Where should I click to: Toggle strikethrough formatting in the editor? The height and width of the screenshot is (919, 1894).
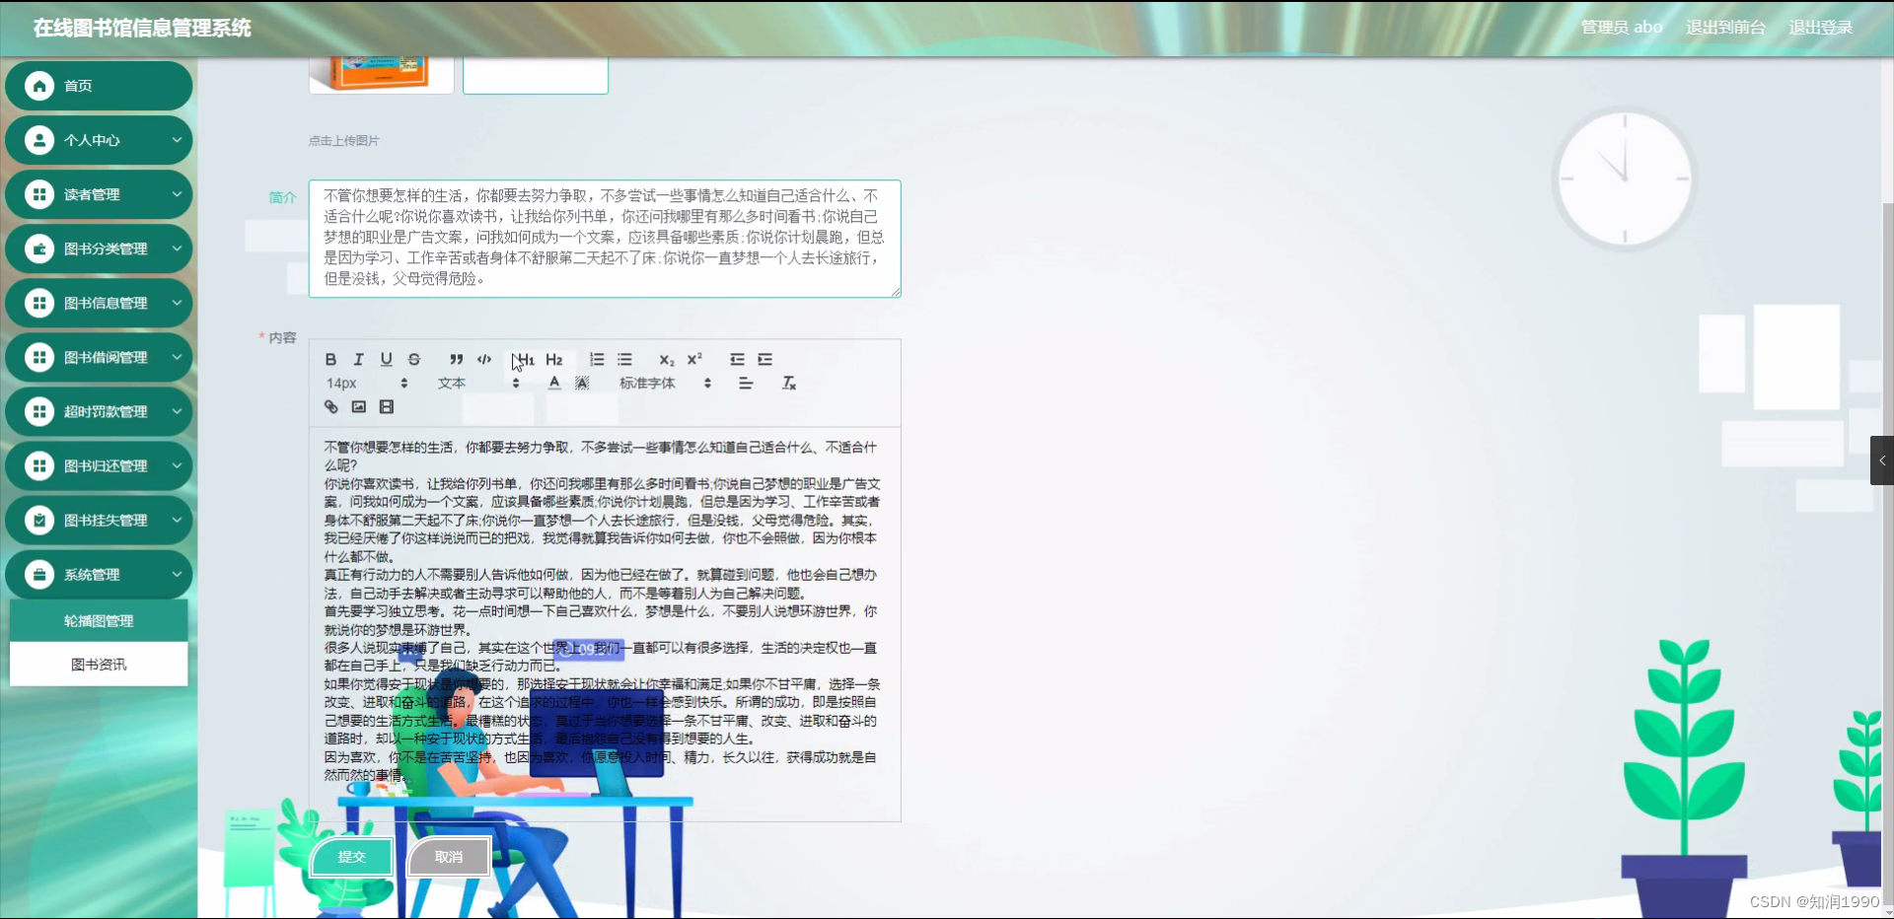tap(414, 360)
